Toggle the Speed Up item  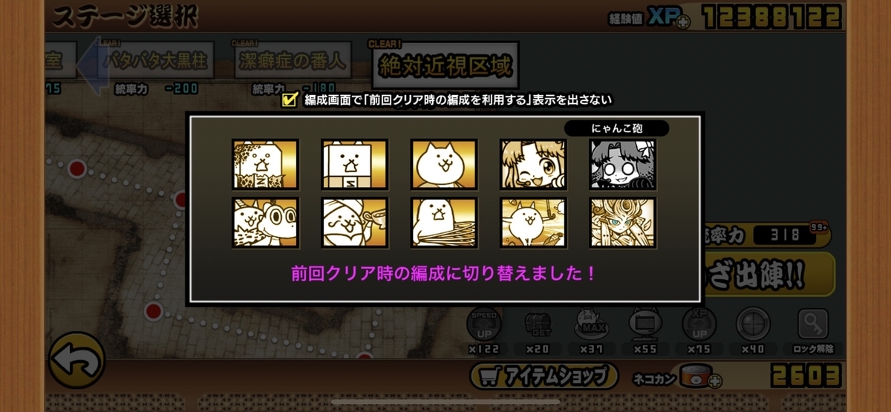[483, 325]
